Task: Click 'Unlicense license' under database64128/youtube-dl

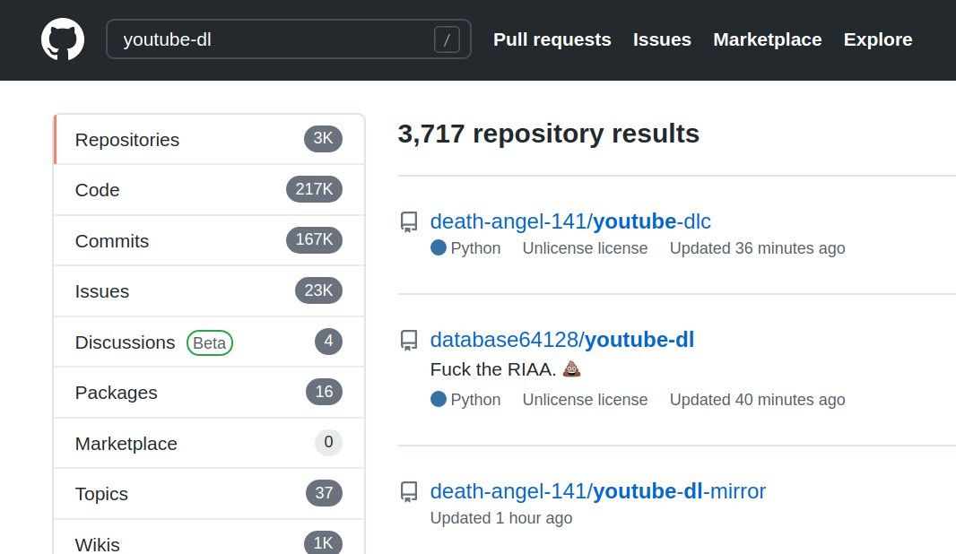Action: 585,400
